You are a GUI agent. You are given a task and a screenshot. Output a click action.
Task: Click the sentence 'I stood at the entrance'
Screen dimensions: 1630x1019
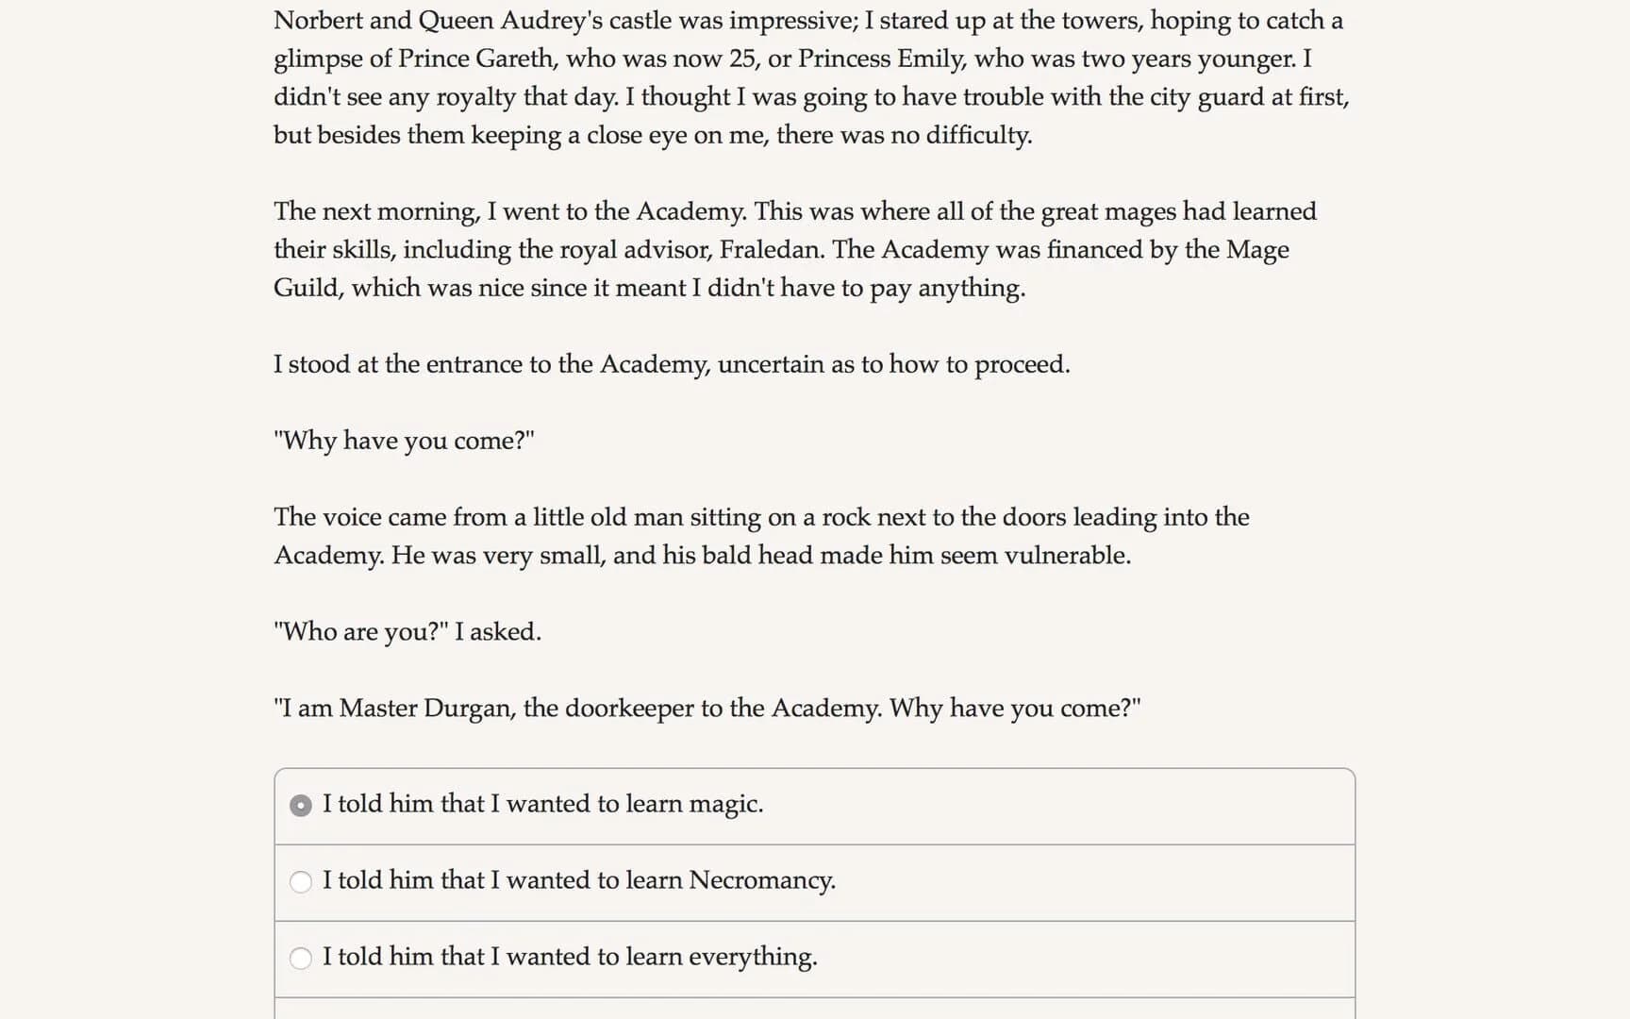[x=672, y=364]
